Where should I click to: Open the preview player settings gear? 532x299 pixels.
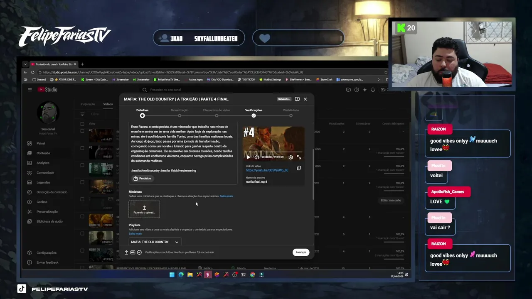point(291,157)
